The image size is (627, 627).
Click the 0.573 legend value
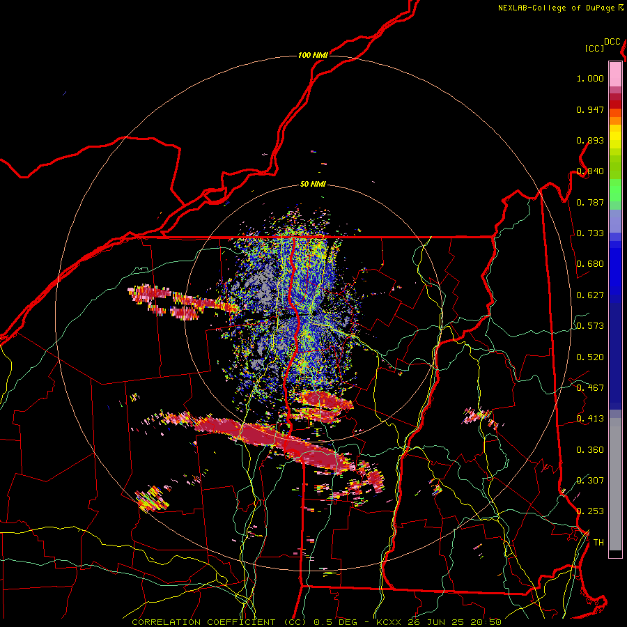[x=590, y=326]
